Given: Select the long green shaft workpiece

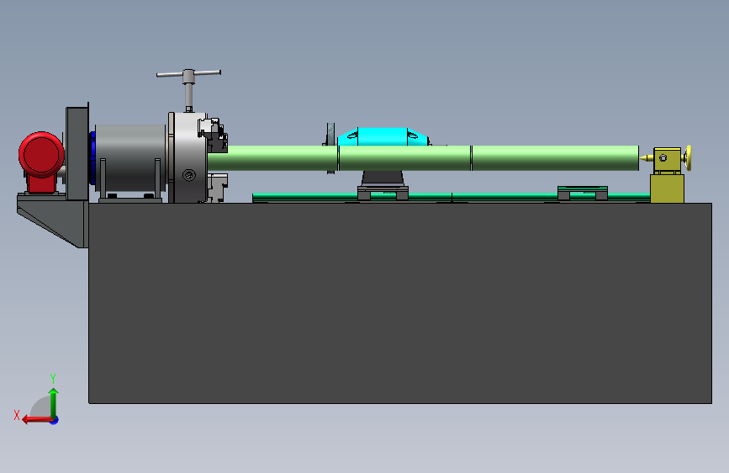Looking at the screenshot, I should tap(423, 158).
